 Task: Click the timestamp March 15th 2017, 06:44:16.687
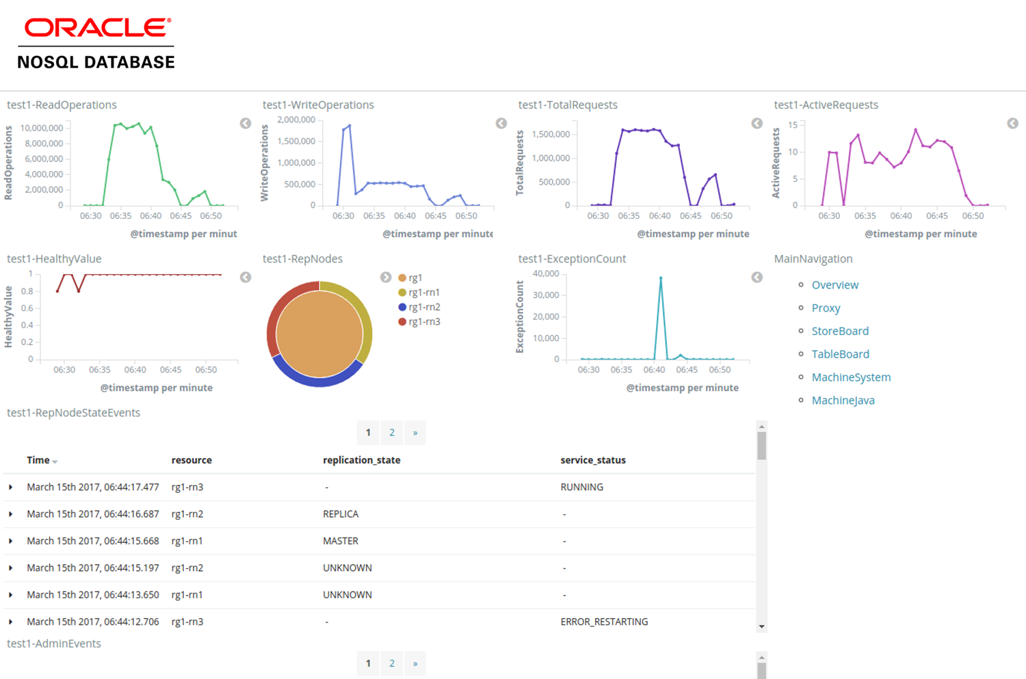click(x=93, y=514)
